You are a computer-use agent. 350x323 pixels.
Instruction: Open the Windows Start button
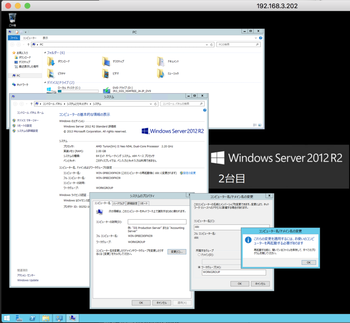(7, 318)
